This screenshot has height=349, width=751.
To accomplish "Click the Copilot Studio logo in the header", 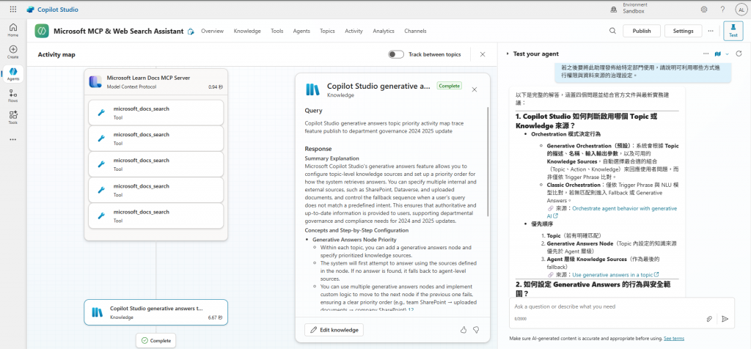I will [53, 9].
